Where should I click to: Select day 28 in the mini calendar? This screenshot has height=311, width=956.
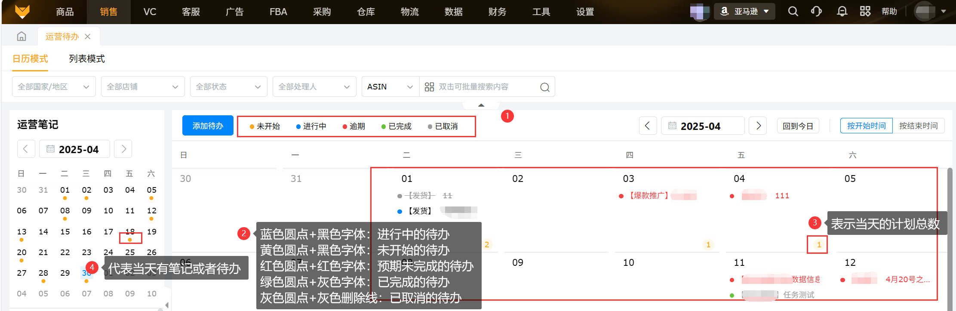tap(43, 273)
